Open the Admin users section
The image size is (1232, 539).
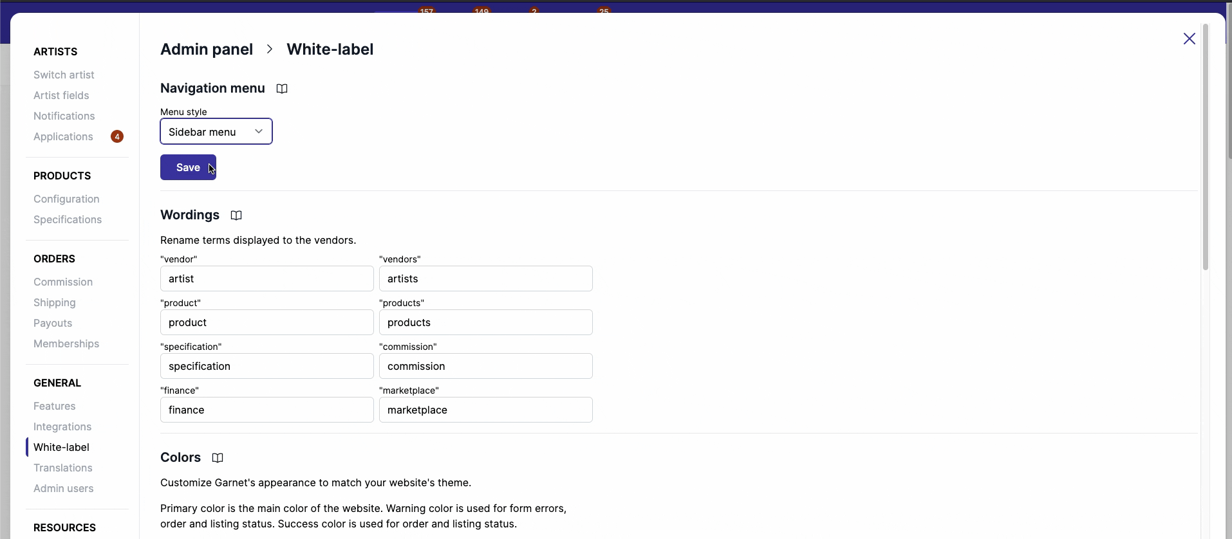[64, 488]
